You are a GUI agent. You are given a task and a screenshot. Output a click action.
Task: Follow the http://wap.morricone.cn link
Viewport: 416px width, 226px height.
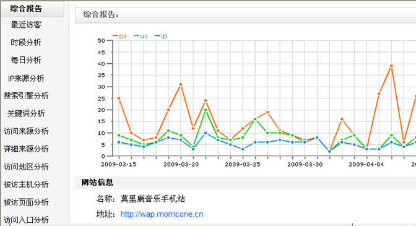coord(162,214)
